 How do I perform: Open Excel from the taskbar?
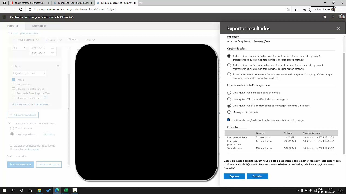(66, 190)
